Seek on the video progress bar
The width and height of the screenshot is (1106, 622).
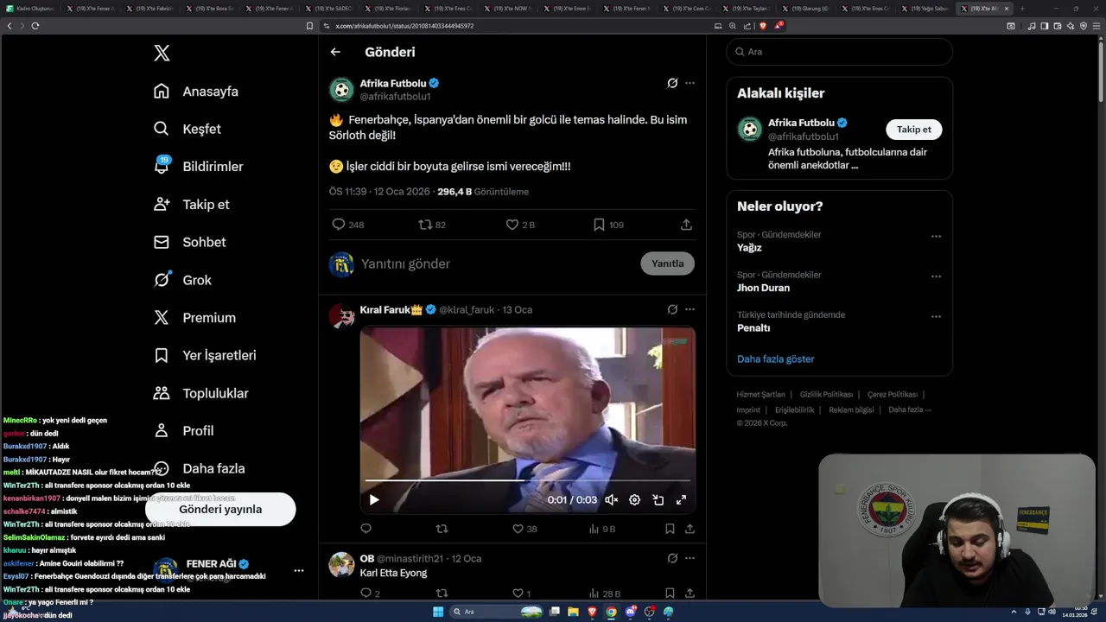[527, 480]
